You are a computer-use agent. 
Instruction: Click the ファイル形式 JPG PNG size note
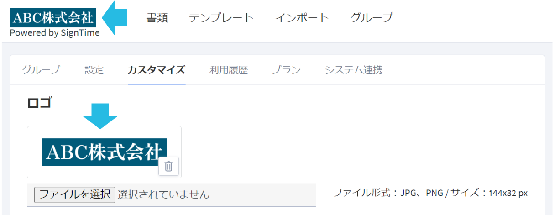coord(430,193)
